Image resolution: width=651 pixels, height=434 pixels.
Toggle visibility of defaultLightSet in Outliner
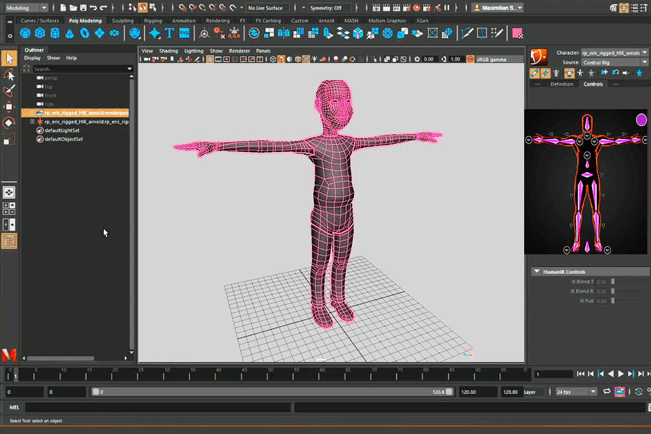tap(39, 130)
